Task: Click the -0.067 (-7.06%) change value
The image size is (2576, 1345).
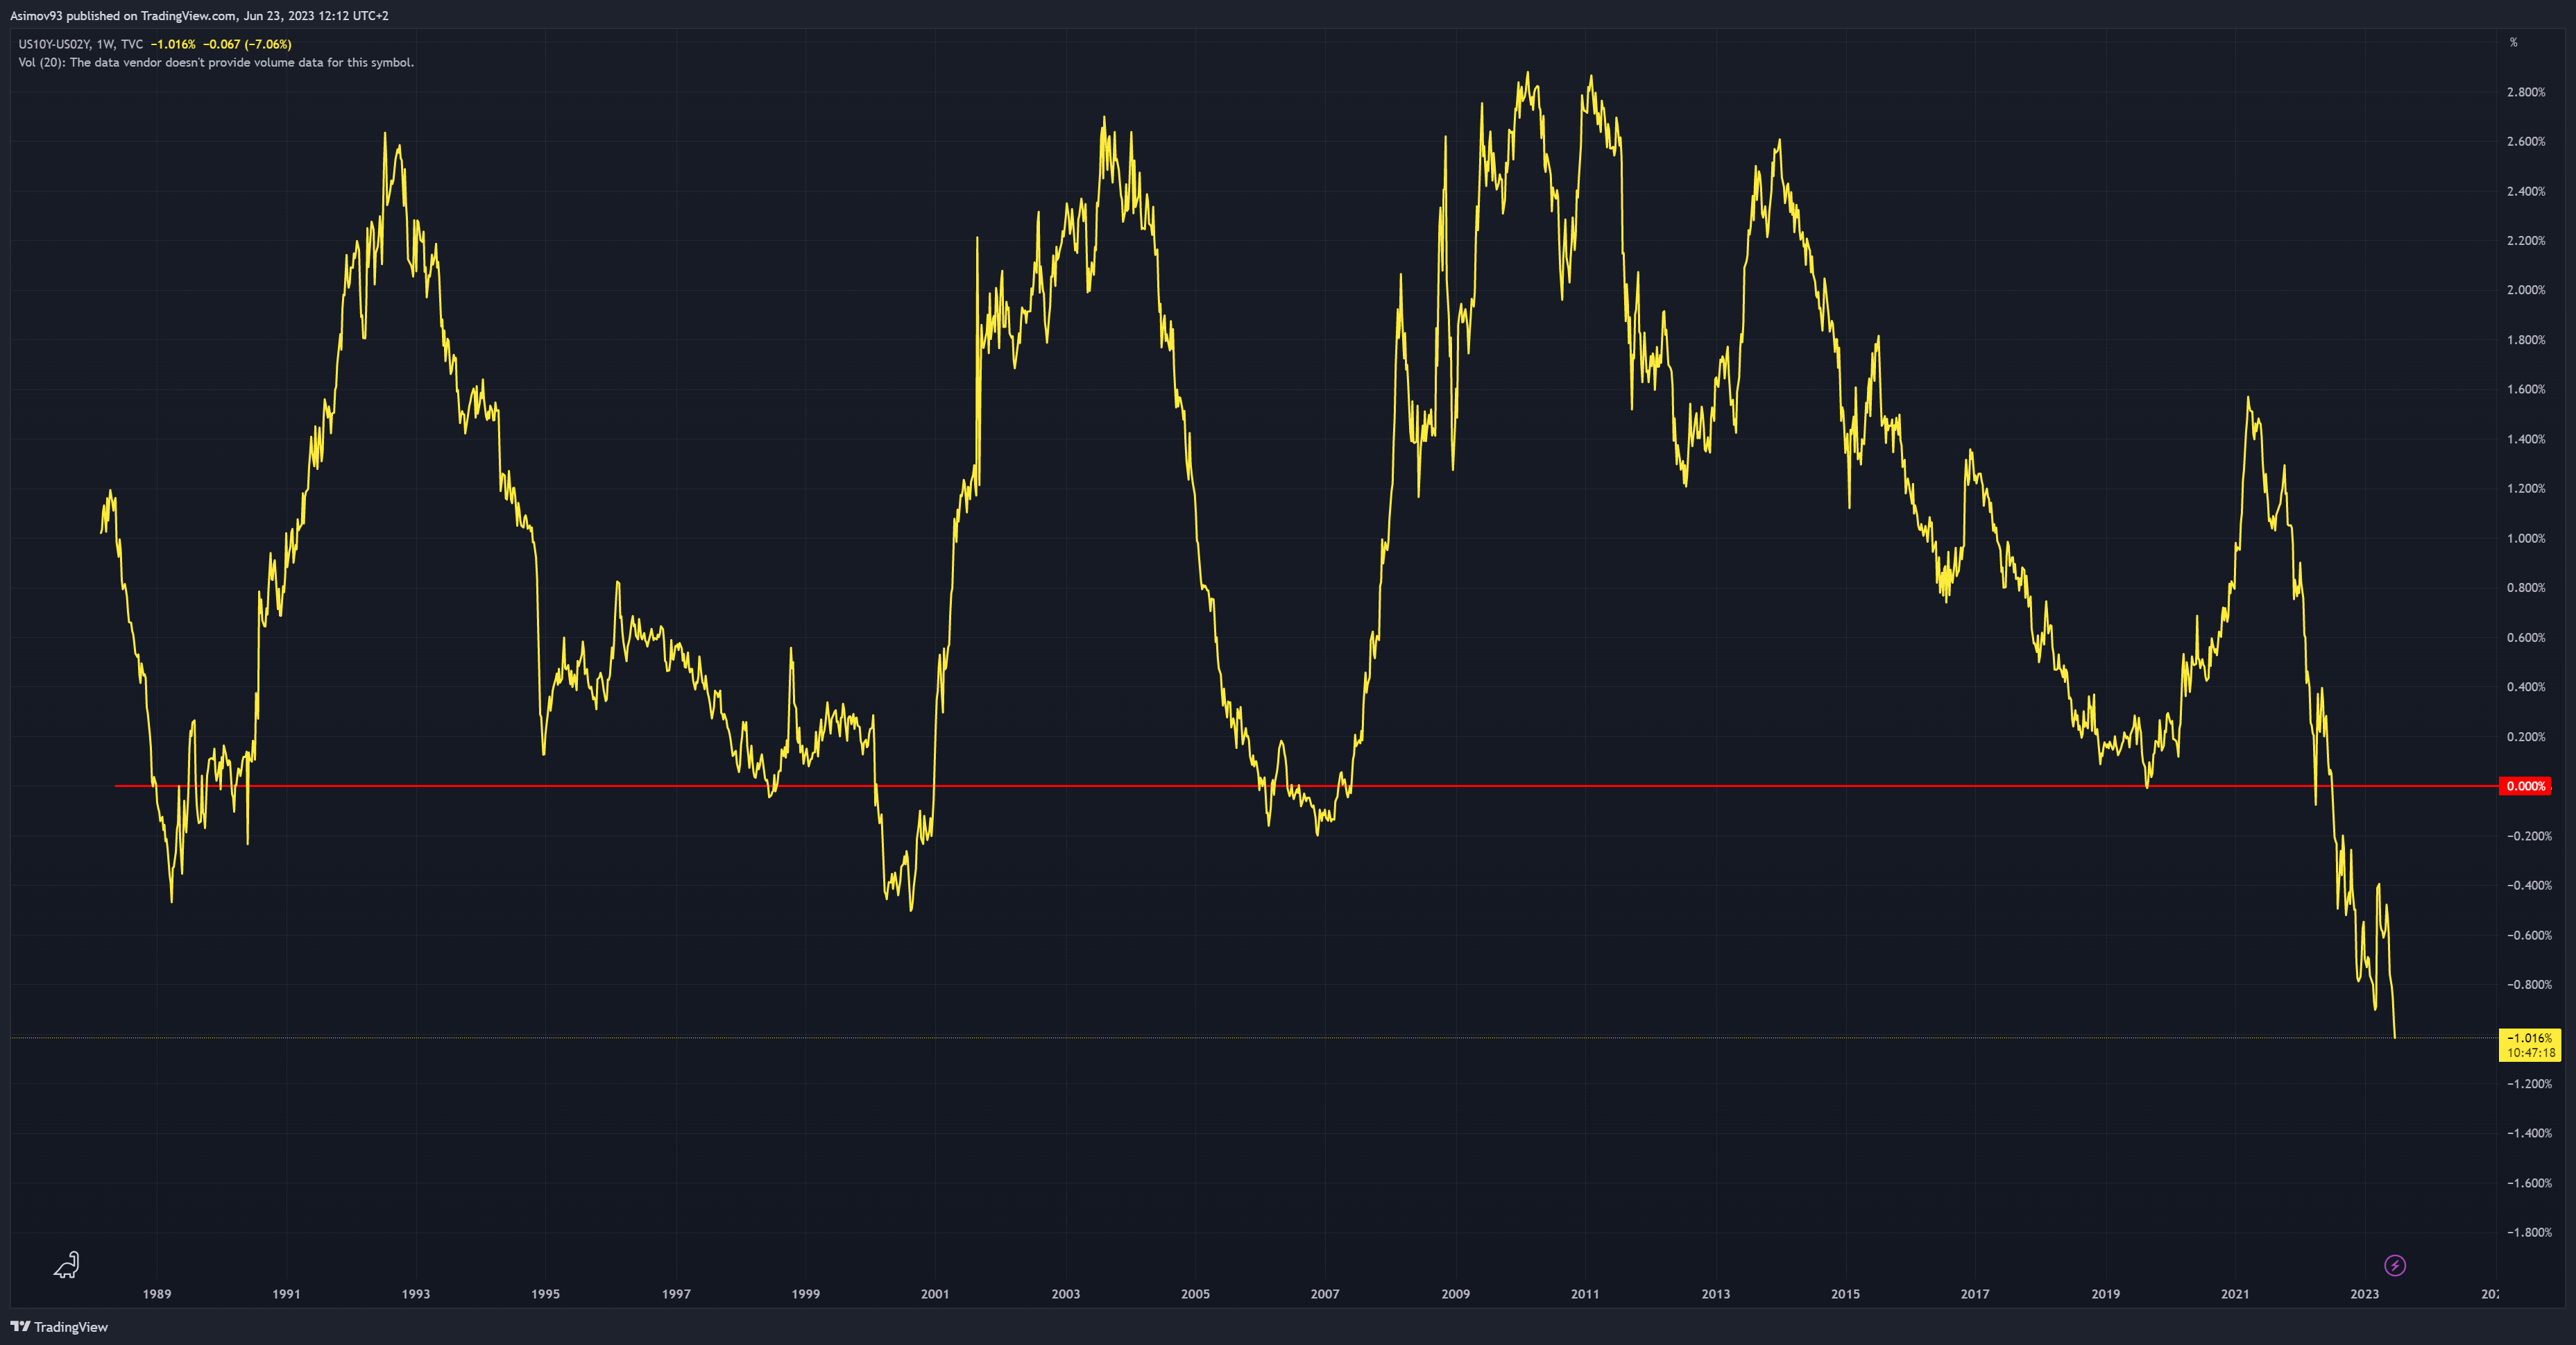Action: tap(247, 44)
